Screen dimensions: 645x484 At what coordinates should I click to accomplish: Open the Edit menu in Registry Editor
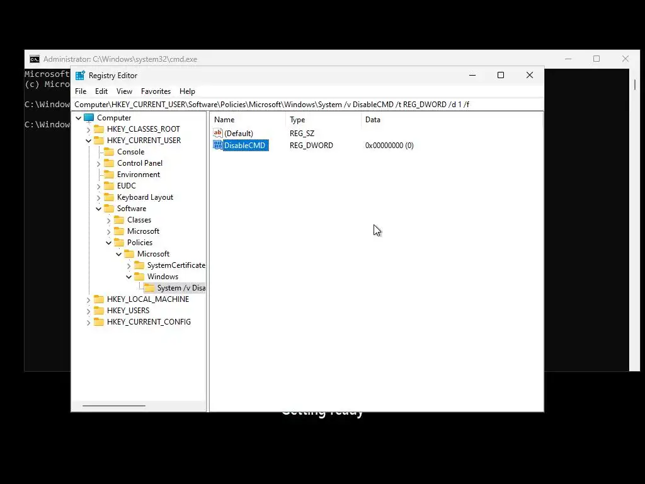point(101,91)
